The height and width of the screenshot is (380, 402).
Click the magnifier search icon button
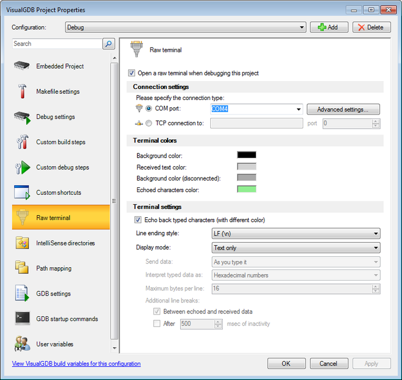click(x=109, y=44)
